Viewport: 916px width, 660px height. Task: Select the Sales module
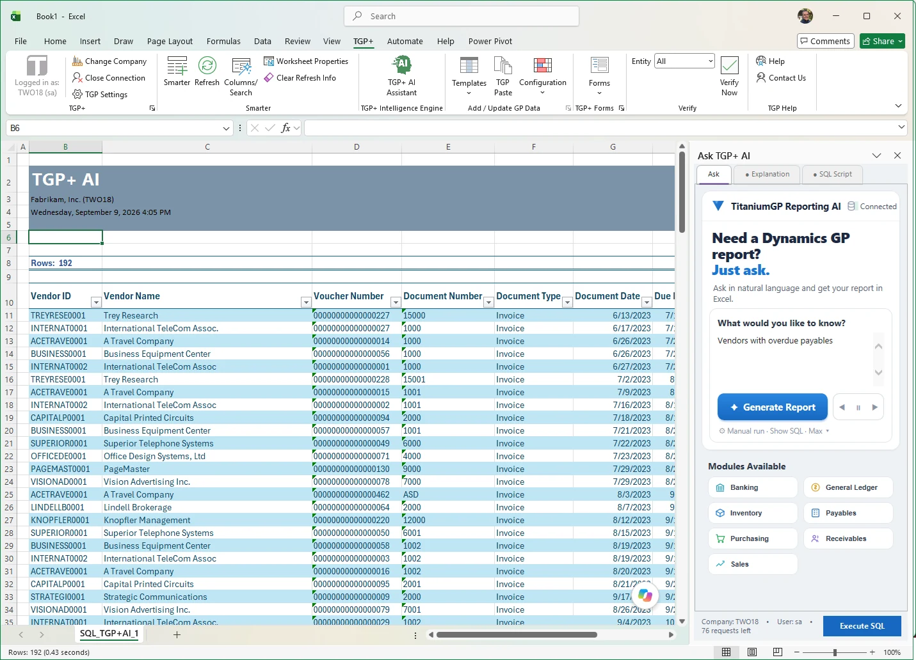pyautogui.click(x=753, y=564)
